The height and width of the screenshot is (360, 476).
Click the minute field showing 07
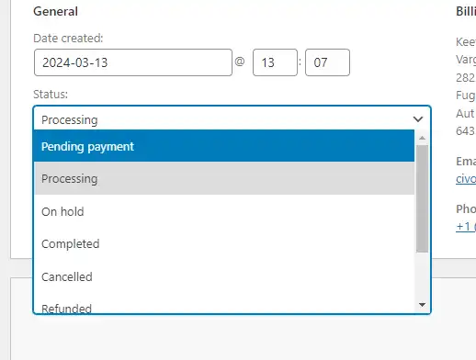pyautogui.click(x=327, y=62)
